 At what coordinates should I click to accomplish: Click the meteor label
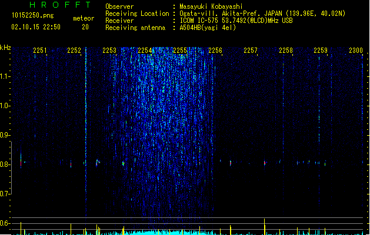[x=84, y=18]
